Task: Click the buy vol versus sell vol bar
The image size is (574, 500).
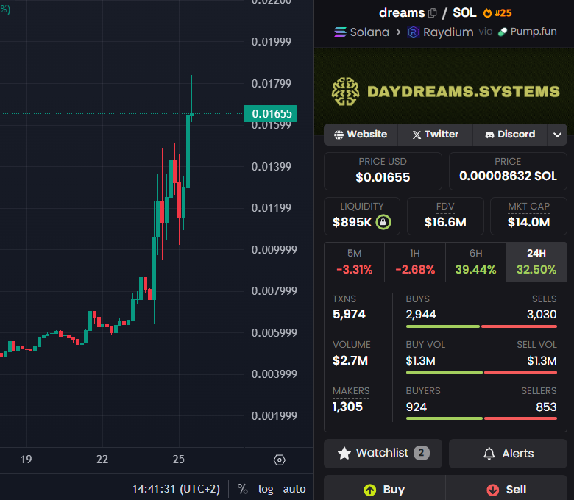Action: tap(481, 372)
